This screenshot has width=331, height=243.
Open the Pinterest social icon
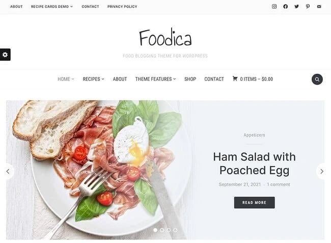tap(308, 6)
